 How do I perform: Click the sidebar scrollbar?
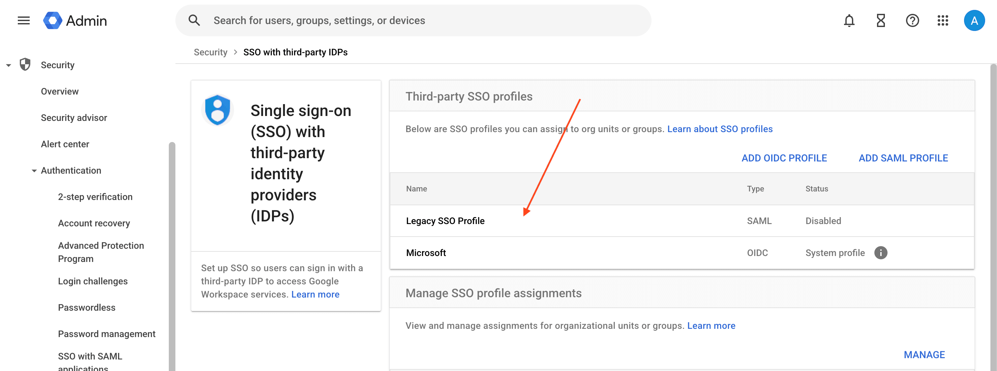tap(172, 256)
